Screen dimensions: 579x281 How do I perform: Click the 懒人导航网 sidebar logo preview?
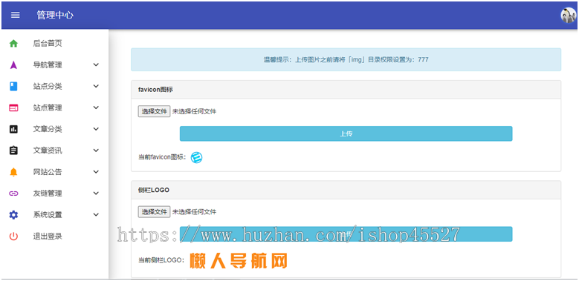click(x=239, y=261)
